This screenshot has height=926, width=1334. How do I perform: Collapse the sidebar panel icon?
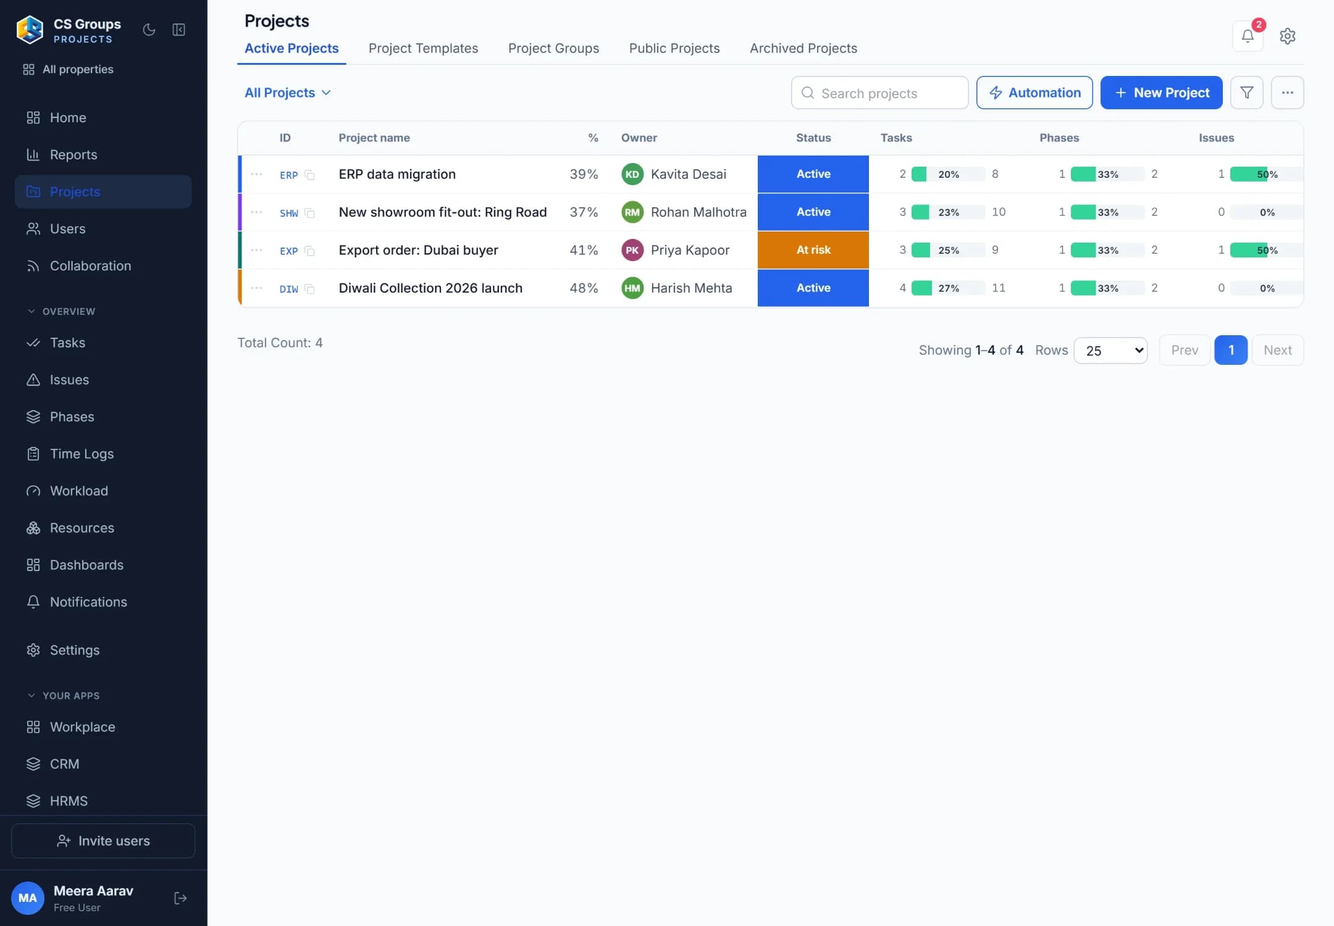tap(179, 30)
